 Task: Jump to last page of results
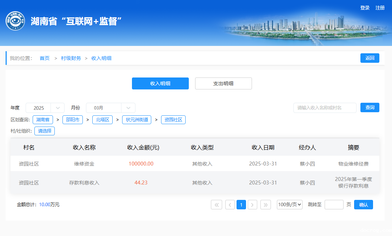point(266,205)
